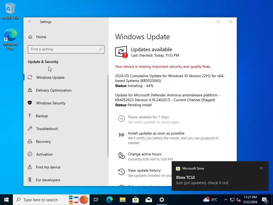This screenshot has height=205, width=273.
Task: Select the Recycle Bin desktop icon
Action: [10, 11]
